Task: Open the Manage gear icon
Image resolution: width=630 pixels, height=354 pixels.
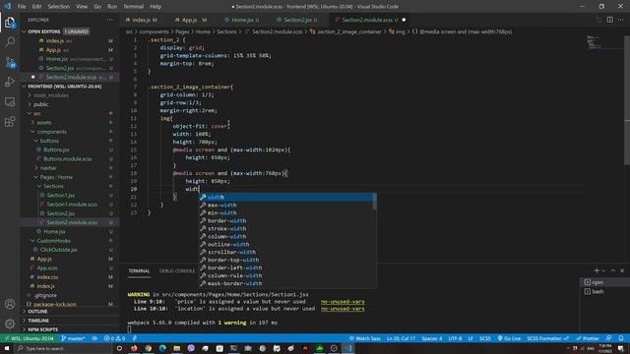Action: coord(10,324)
